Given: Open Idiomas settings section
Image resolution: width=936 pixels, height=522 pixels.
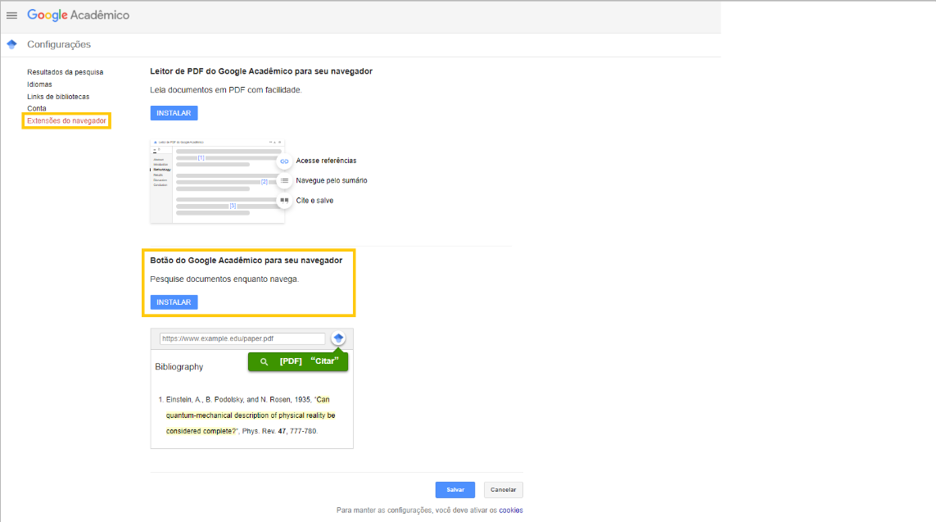Looking at the screenshot, I should [39, 84].
